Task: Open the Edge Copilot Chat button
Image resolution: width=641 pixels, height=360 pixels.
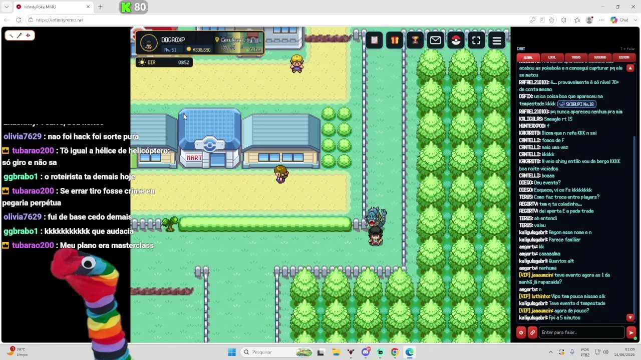Action: (619, 20)
